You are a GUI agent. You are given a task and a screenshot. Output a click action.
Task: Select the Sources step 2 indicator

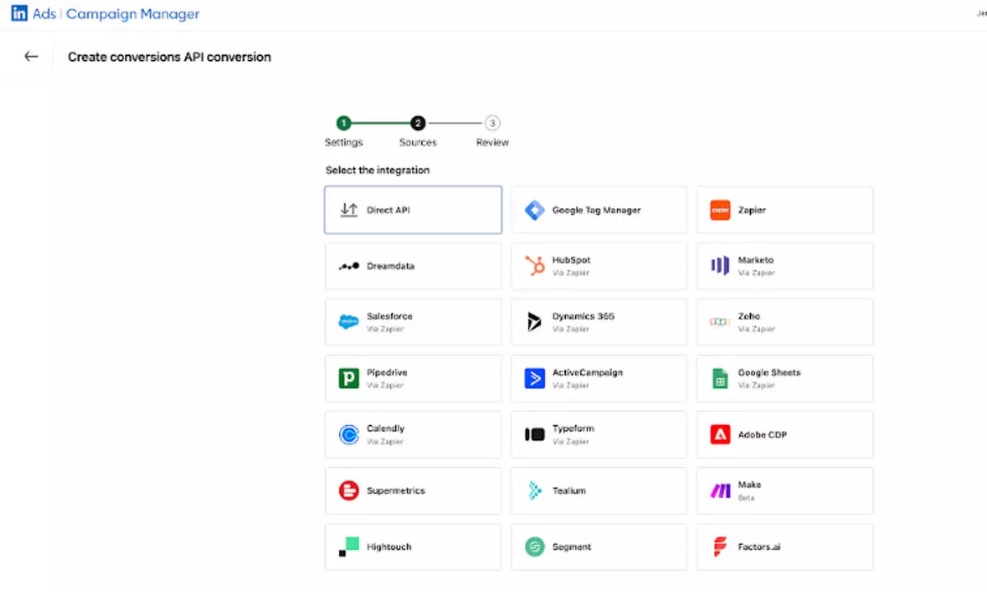[x=418, y=123]
